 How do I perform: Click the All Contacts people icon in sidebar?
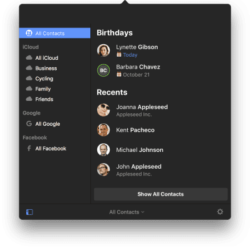point(29,33)
